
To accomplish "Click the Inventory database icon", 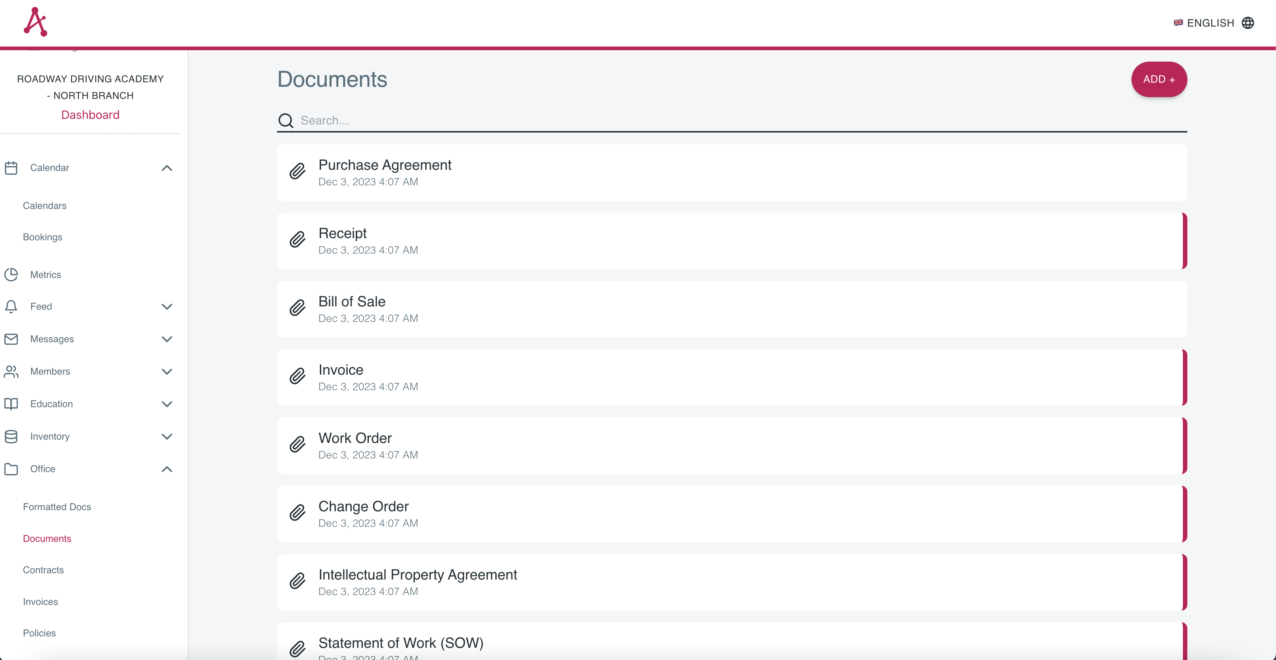I will pyautogui.click(x=11, y=436).
